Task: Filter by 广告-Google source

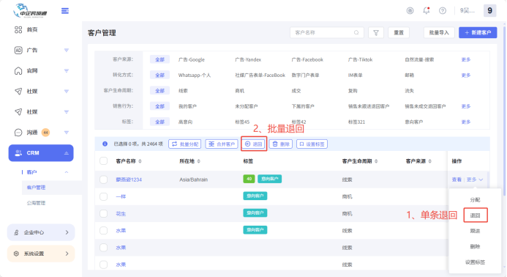Action: 192,59
